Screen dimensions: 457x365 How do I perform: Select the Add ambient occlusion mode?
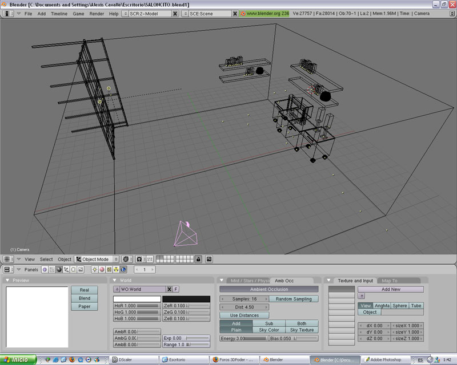point(236,323)
